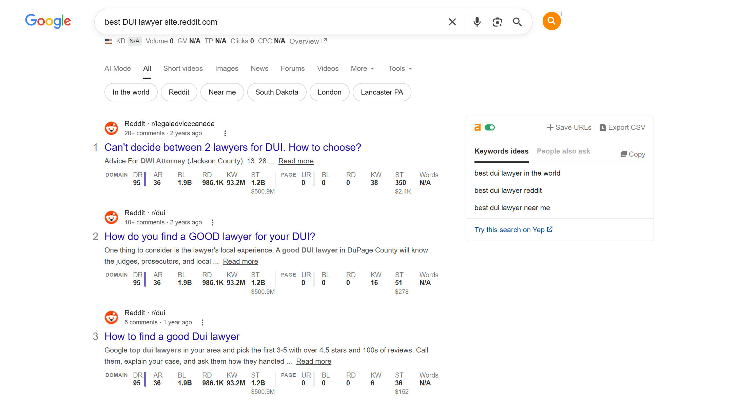Open three-dot menu for 6 comments result
739x403 pixels.
(202, 322)
